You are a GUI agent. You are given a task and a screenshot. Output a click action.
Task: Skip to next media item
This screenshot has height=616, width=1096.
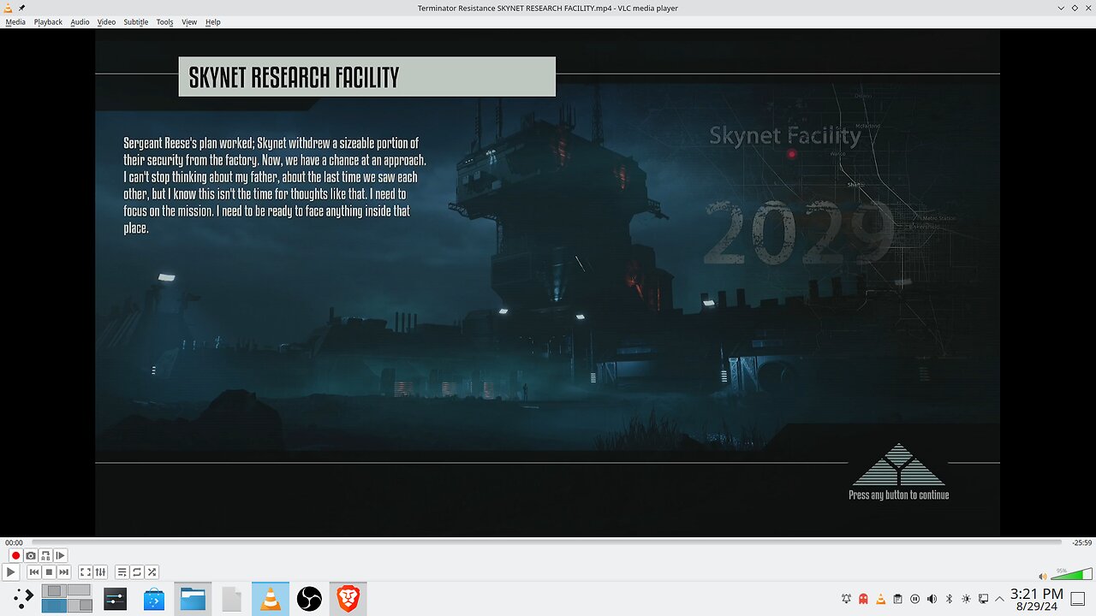point(63,572)
